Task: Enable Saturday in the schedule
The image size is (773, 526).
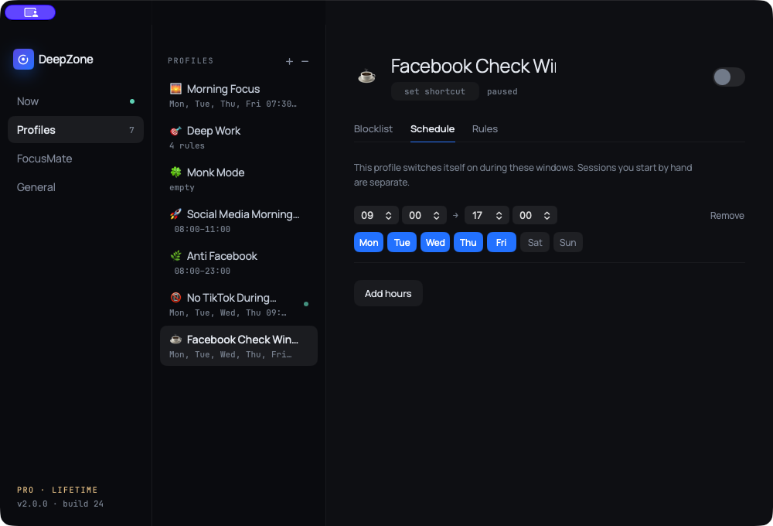Action: [535, 242]
